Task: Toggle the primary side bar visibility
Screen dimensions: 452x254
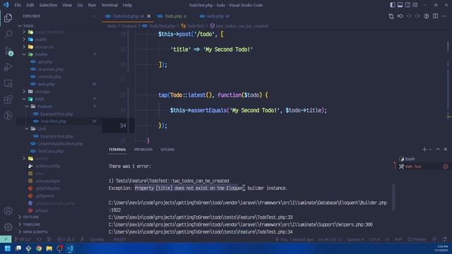Action: [393, 5]
